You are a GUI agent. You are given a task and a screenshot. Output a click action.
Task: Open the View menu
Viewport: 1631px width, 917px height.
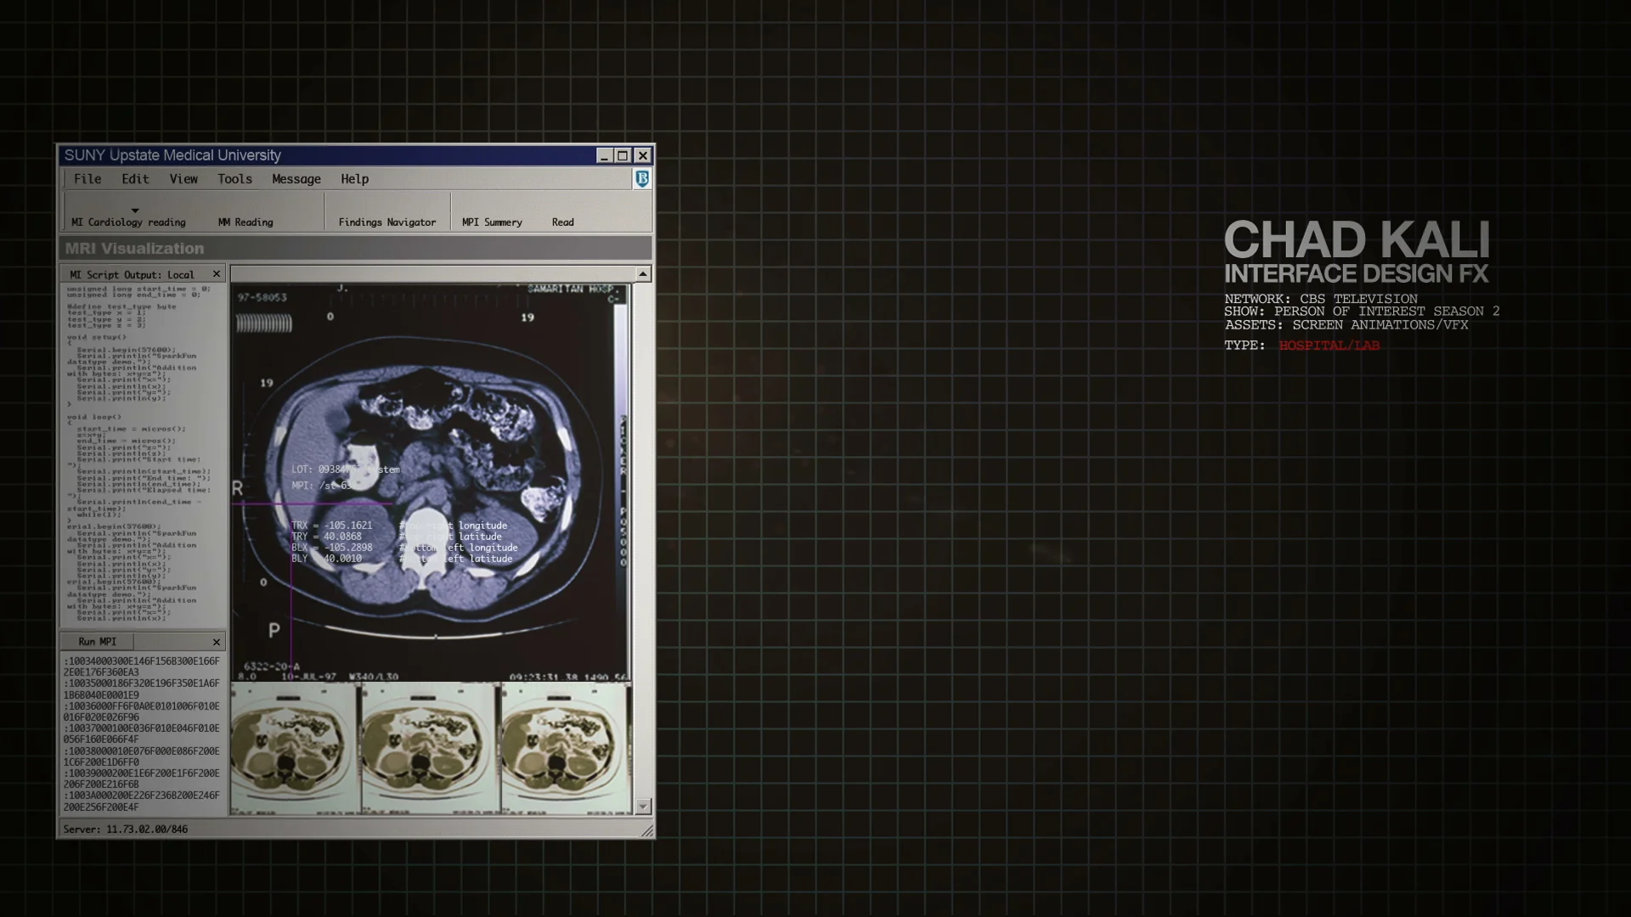pos(183,179)
